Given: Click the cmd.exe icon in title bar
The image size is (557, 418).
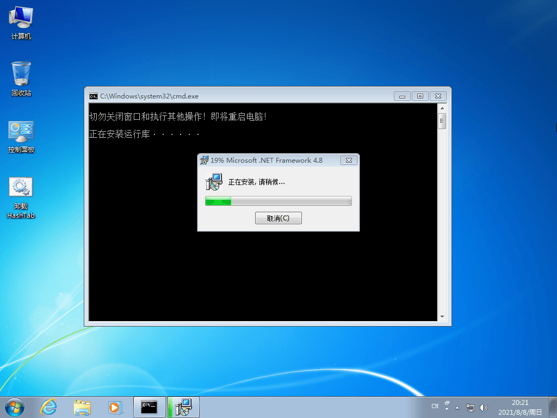Looking at the screenshot, I should (92, 96).
